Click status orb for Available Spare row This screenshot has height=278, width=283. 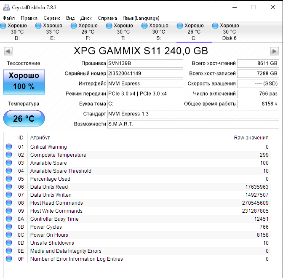pos(9,163)
